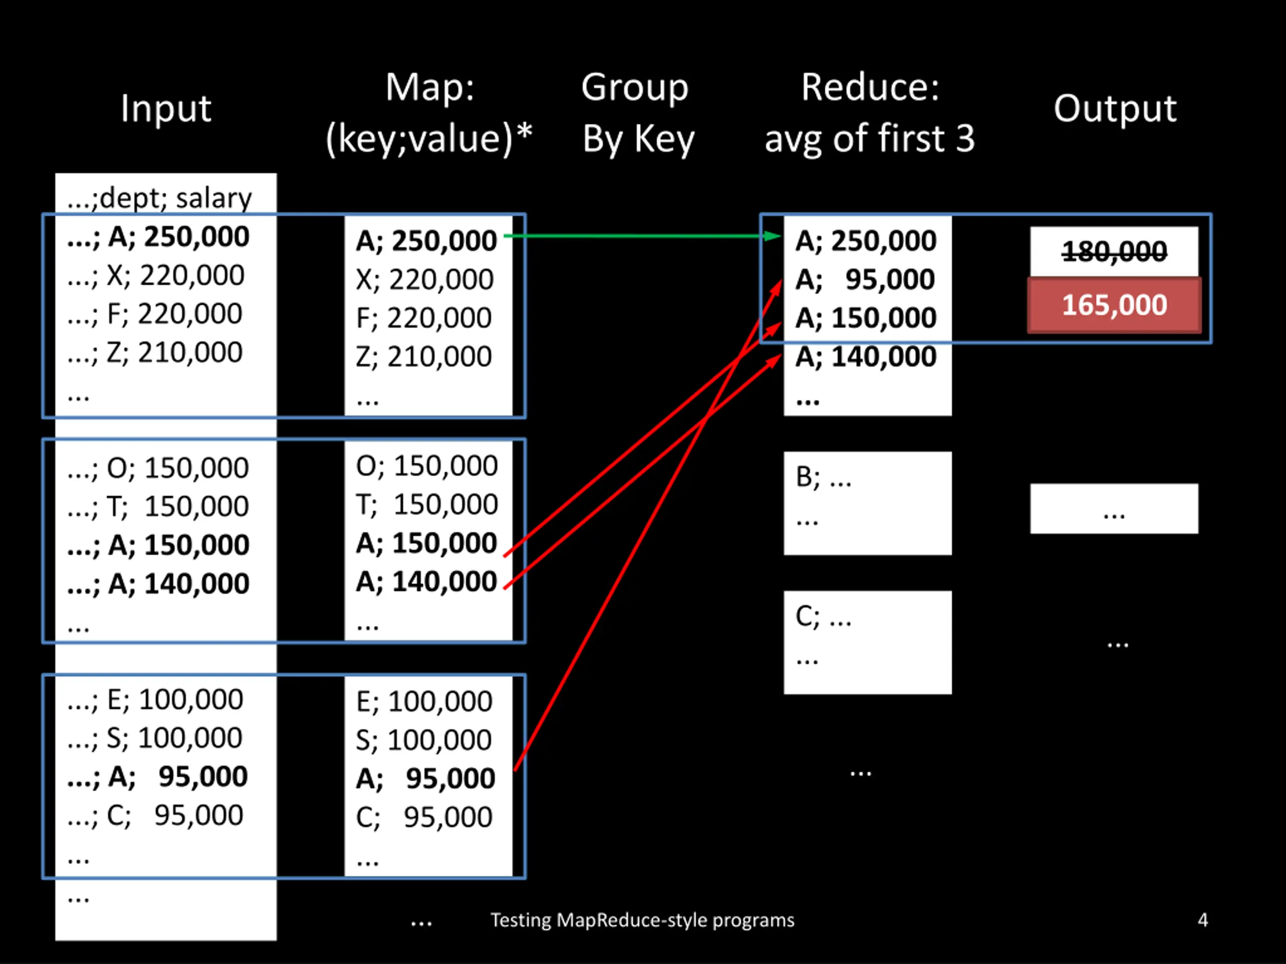
Task: Click input row "...; E; 100,000"
Action: pos(155,699)
